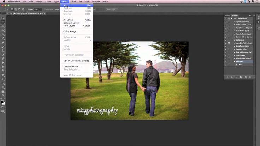This screenshot has height=146, width=260.
Task: Select the Eyedropper tool
Action: (3, 38)
